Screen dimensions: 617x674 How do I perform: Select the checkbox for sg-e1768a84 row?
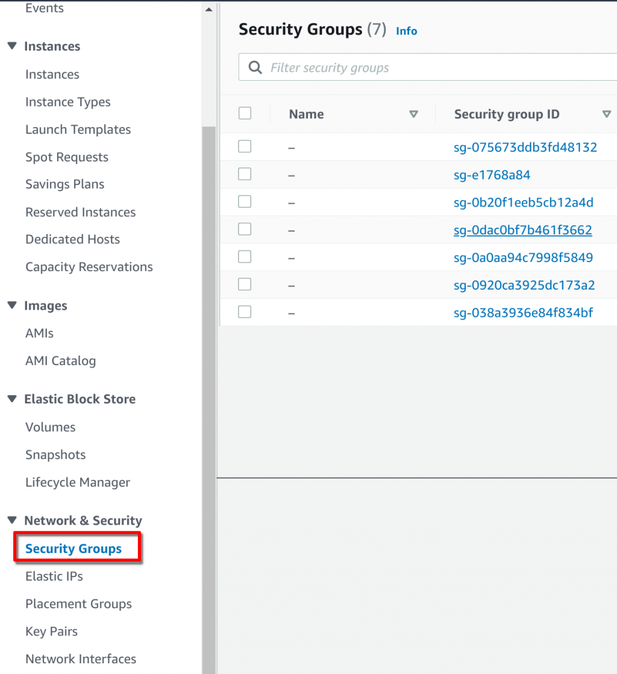tap(245, 174)
